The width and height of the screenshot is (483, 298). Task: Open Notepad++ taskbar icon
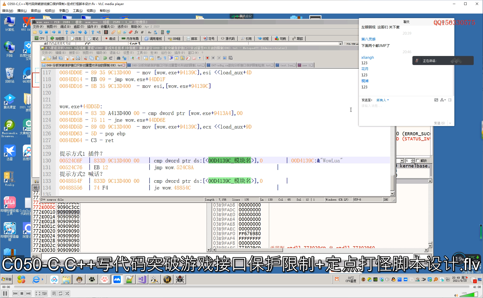tap(129, 279)
